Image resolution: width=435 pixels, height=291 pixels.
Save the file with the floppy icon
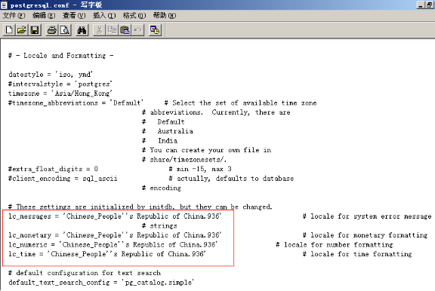35,30
